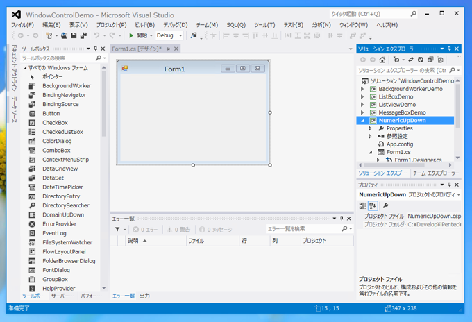Open the ドキュメント アウトライン side tab
Viewport: 472px width, 322px height.
point(14,68)
